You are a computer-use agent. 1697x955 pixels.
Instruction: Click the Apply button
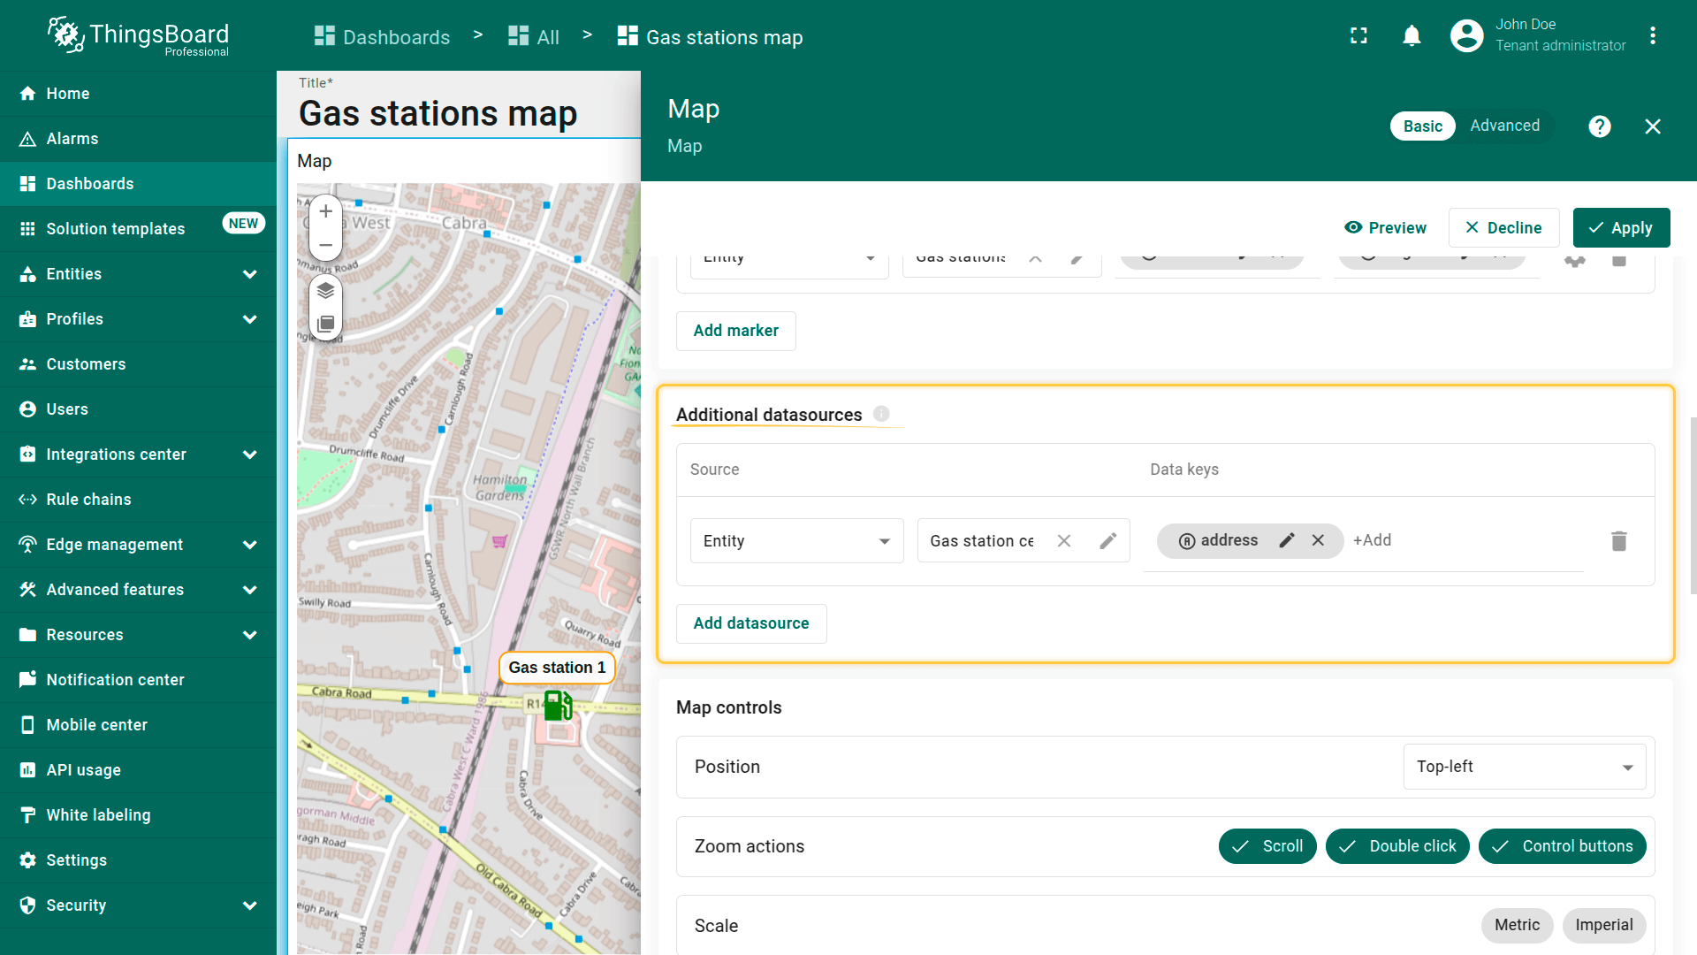tap(1621, 228)
